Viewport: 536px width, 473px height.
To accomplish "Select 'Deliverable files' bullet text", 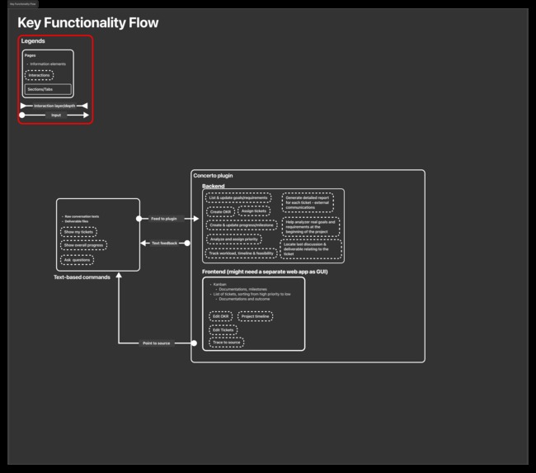I will coord(77,221).
